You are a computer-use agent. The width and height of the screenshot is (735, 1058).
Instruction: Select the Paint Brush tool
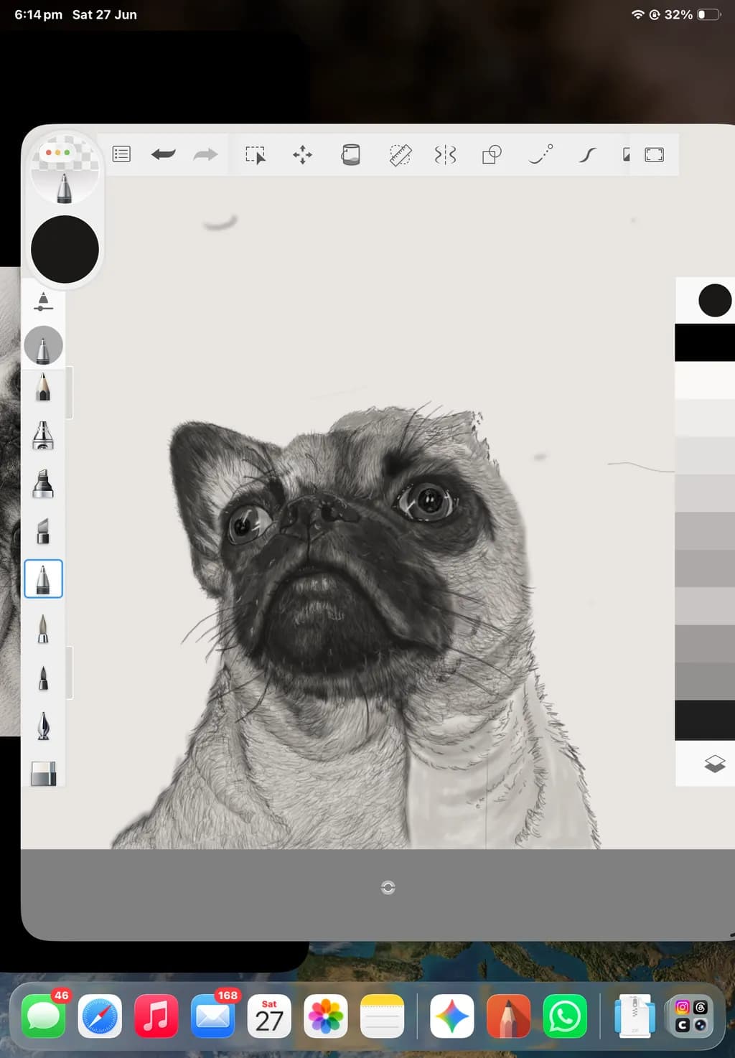pos(43,628)
